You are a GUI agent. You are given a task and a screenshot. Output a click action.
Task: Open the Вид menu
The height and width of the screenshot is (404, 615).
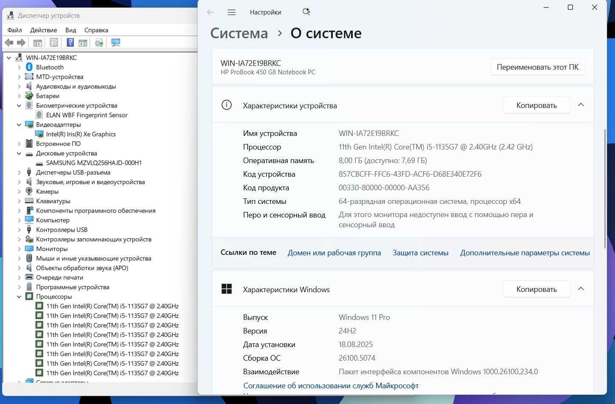pos(71,30)
